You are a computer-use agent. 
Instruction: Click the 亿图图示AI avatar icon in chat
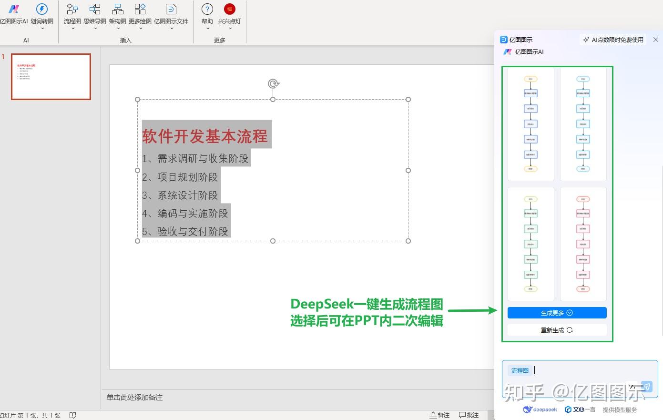click(x=508, y=51)
